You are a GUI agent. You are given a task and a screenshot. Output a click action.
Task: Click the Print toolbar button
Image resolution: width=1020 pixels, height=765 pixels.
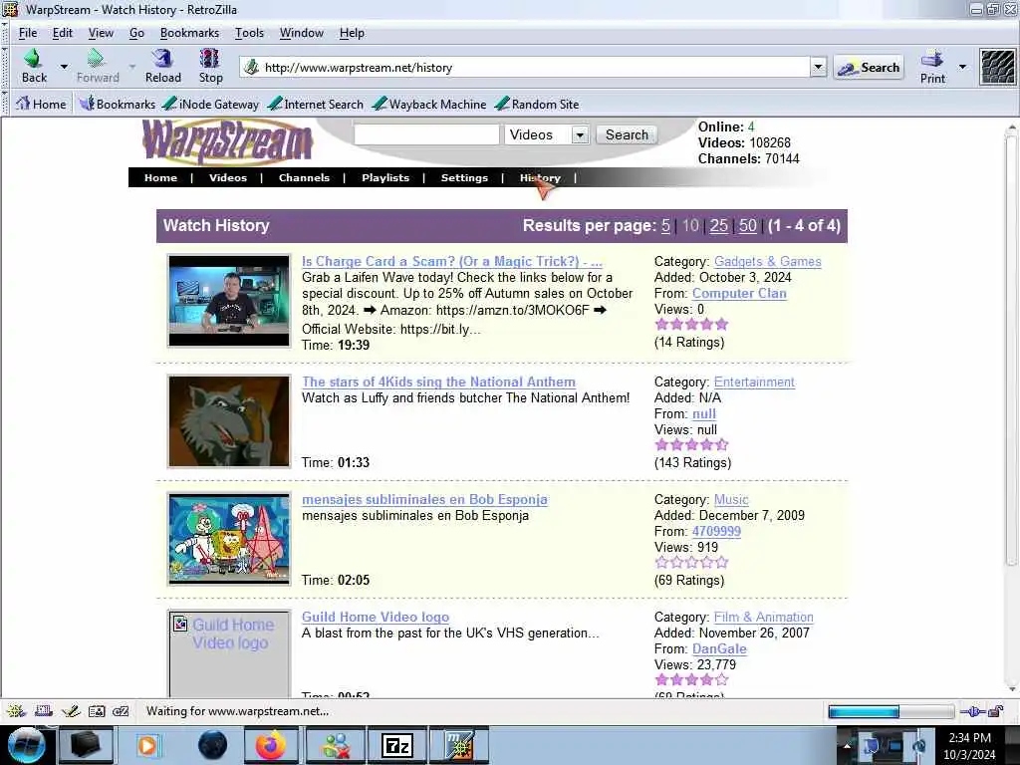point(931,67)
